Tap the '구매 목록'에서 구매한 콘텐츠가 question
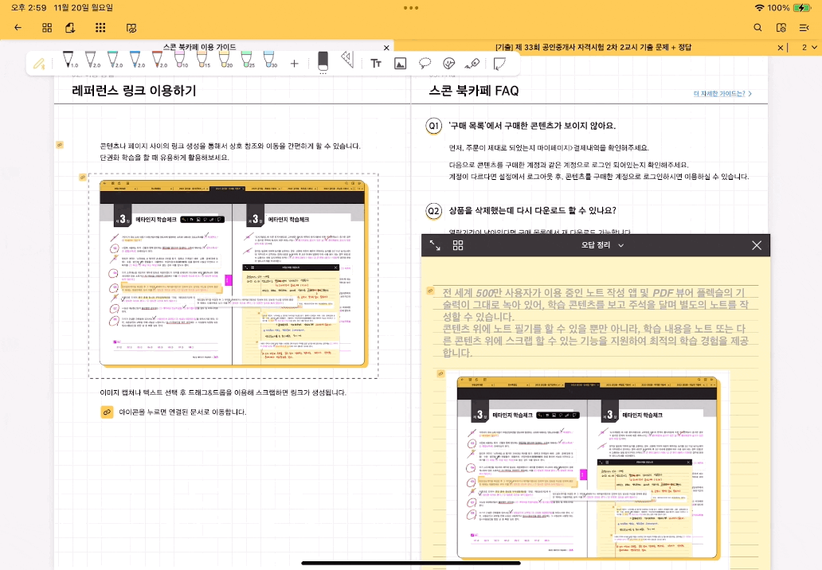This screenshot has height=570, width=822. [x=532, y=126]
